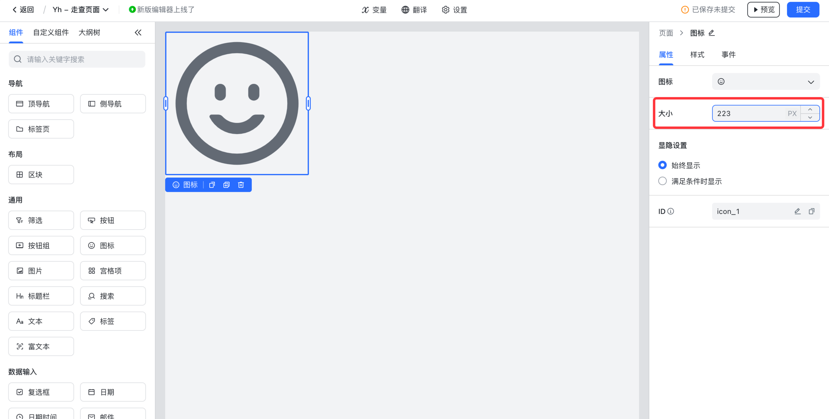This screenshot has width=829, height=419.
Task: Open the 设置 settings gear
Action: (454, 10)
